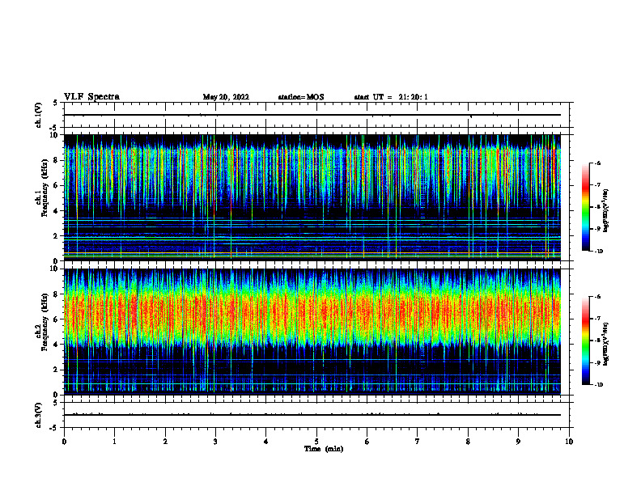The width and height of the screenshot is (641, 495).
Task: Click the ch.2 color bar PSD units label
Action: pyautogui.click(x=606, y=345)
